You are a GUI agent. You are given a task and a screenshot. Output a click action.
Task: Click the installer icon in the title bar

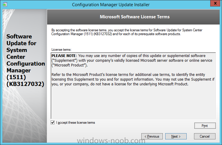pyautogui.click(x=5, y=4)
